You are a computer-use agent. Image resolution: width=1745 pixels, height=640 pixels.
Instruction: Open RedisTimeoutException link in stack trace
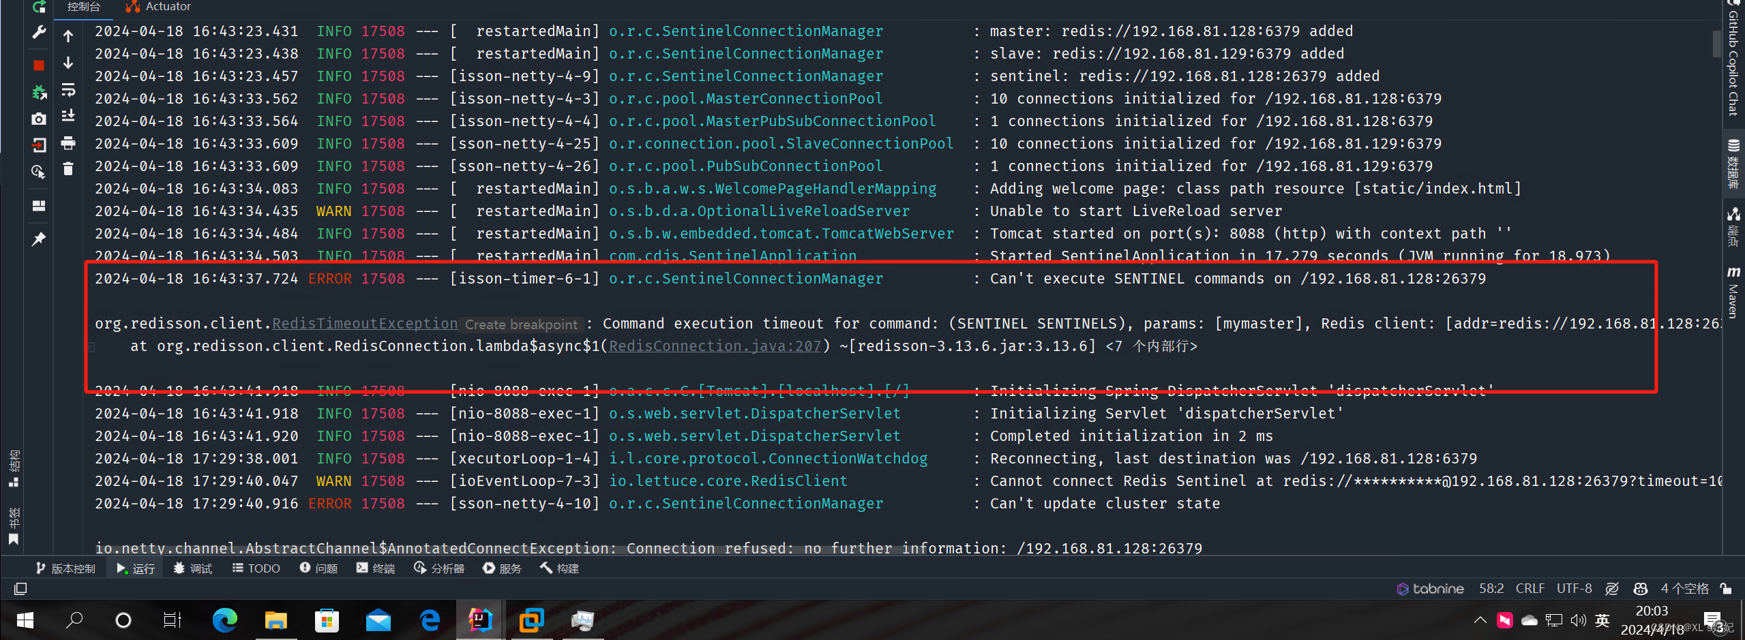365,324
